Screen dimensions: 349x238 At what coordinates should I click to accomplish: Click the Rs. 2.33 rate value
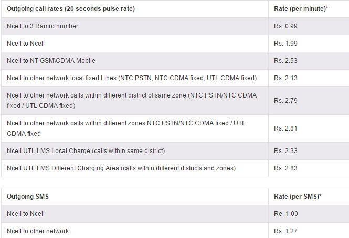tap(285, 151)
